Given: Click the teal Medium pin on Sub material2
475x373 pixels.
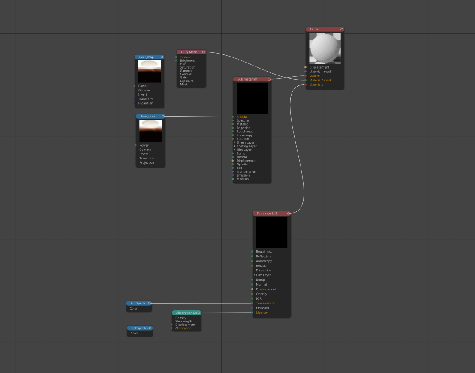Looking at the screenshot, I should click(252, 313).
